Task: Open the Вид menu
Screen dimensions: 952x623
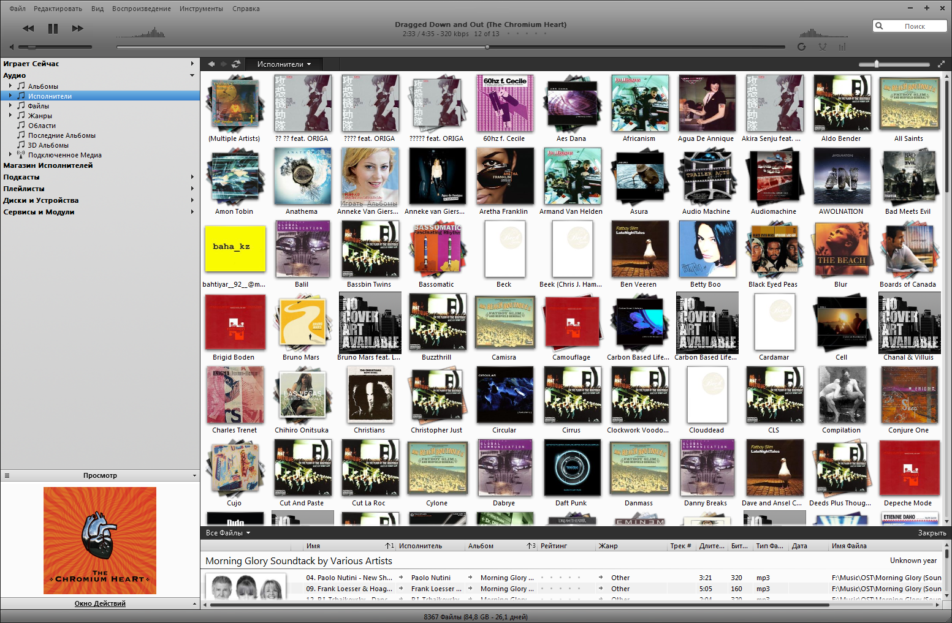Action: (x=97, y=9)
